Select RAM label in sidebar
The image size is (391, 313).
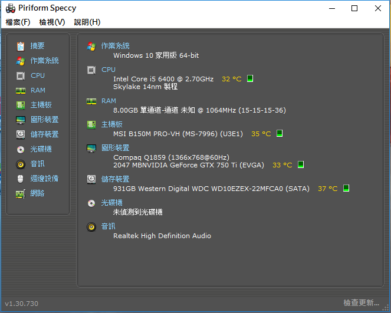click(38, 90)
